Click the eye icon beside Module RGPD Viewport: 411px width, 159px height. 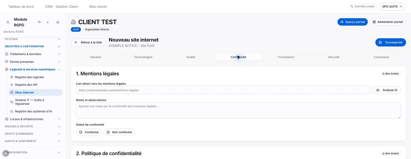(x=39, y=22)
